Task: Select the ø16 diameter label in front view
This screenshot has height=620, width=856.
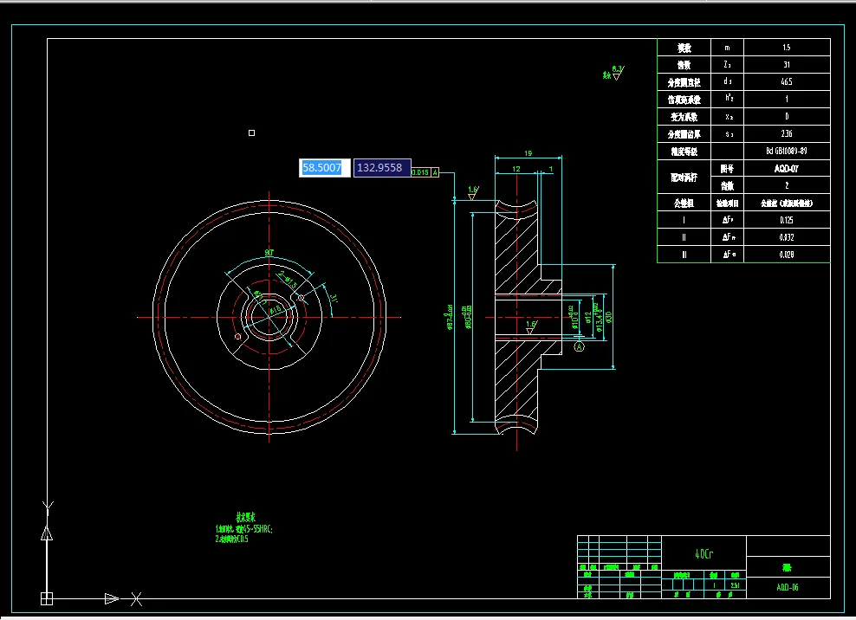Action: tap(276, 309)
